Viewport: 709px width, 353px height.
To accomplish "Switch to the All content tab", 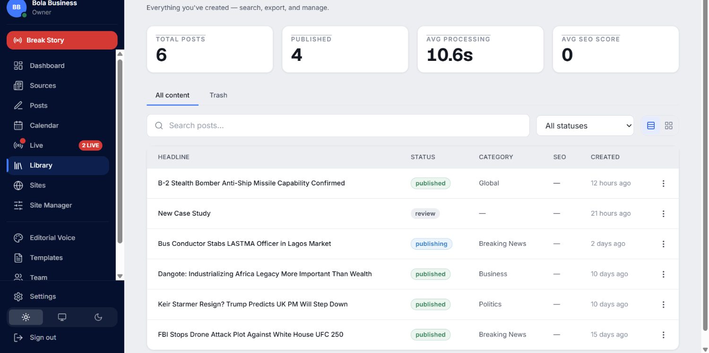I will click(173, 95).
